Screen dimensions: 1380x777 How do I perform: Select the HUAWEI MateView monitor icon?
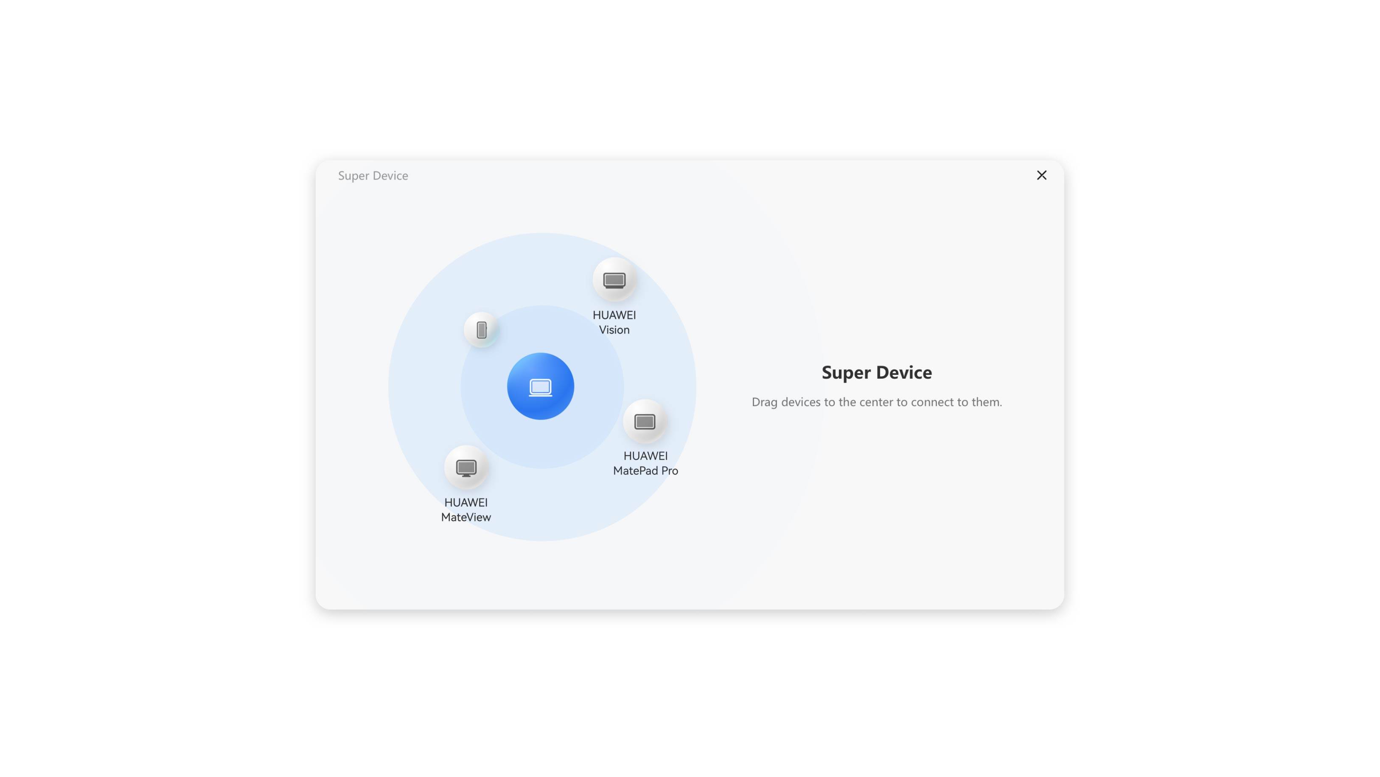466,467
